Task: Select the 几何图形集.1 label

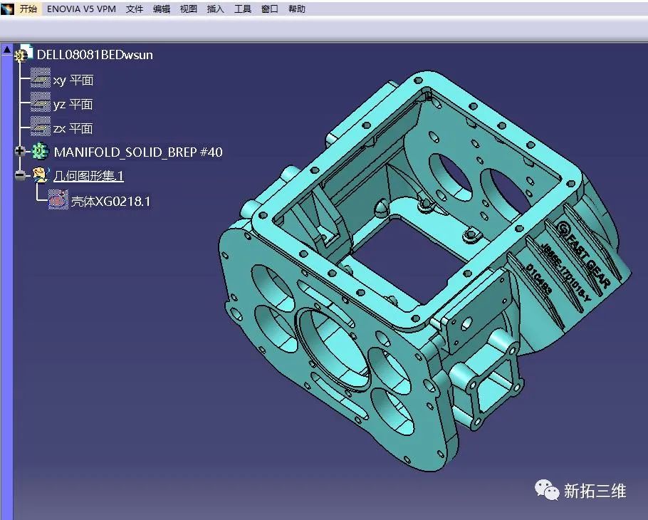Action: point(88,176)
